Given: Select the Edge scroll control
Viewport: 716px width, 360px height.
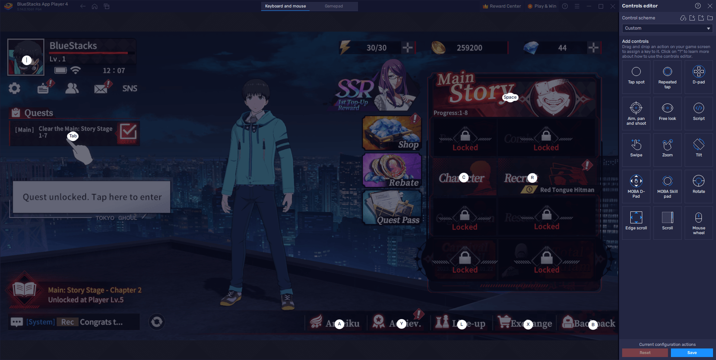Looking at the screenshot, I should tap(636, 223).
